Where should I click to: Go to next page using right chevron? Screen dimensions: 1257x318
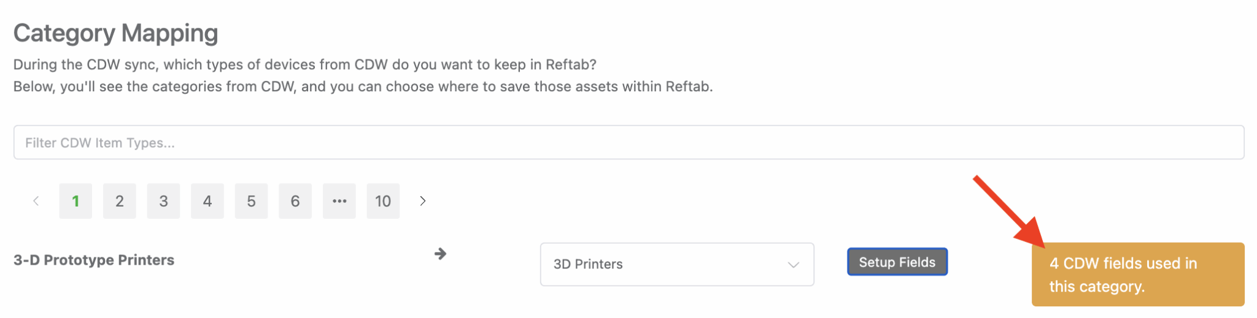point(422,201)
